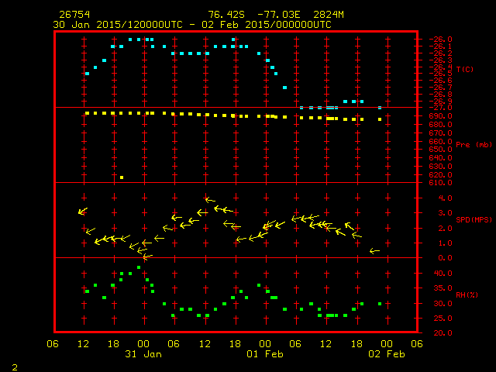Click the rightmost yellow wind arrow
This screenshot has height=372, width=496.
(x=374, y=251)
